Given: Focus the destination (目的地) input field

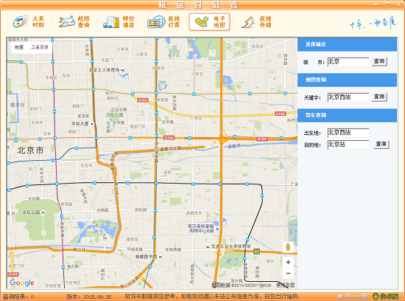Looking at the screenshot, I should click(348, 145).
